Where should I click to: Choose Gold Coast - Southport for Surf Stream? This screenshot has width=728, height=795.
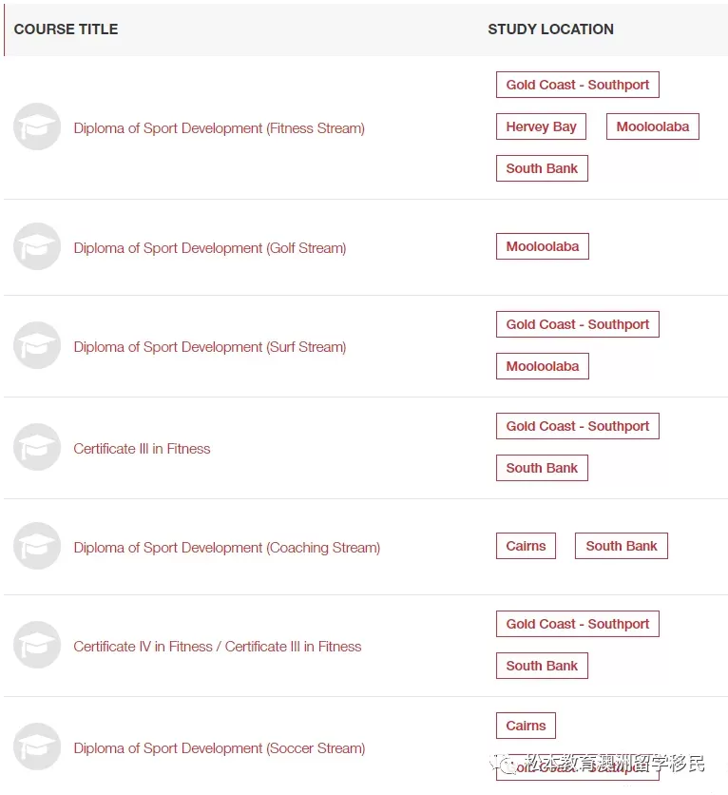pyautogui.click(x=578, y=324)
